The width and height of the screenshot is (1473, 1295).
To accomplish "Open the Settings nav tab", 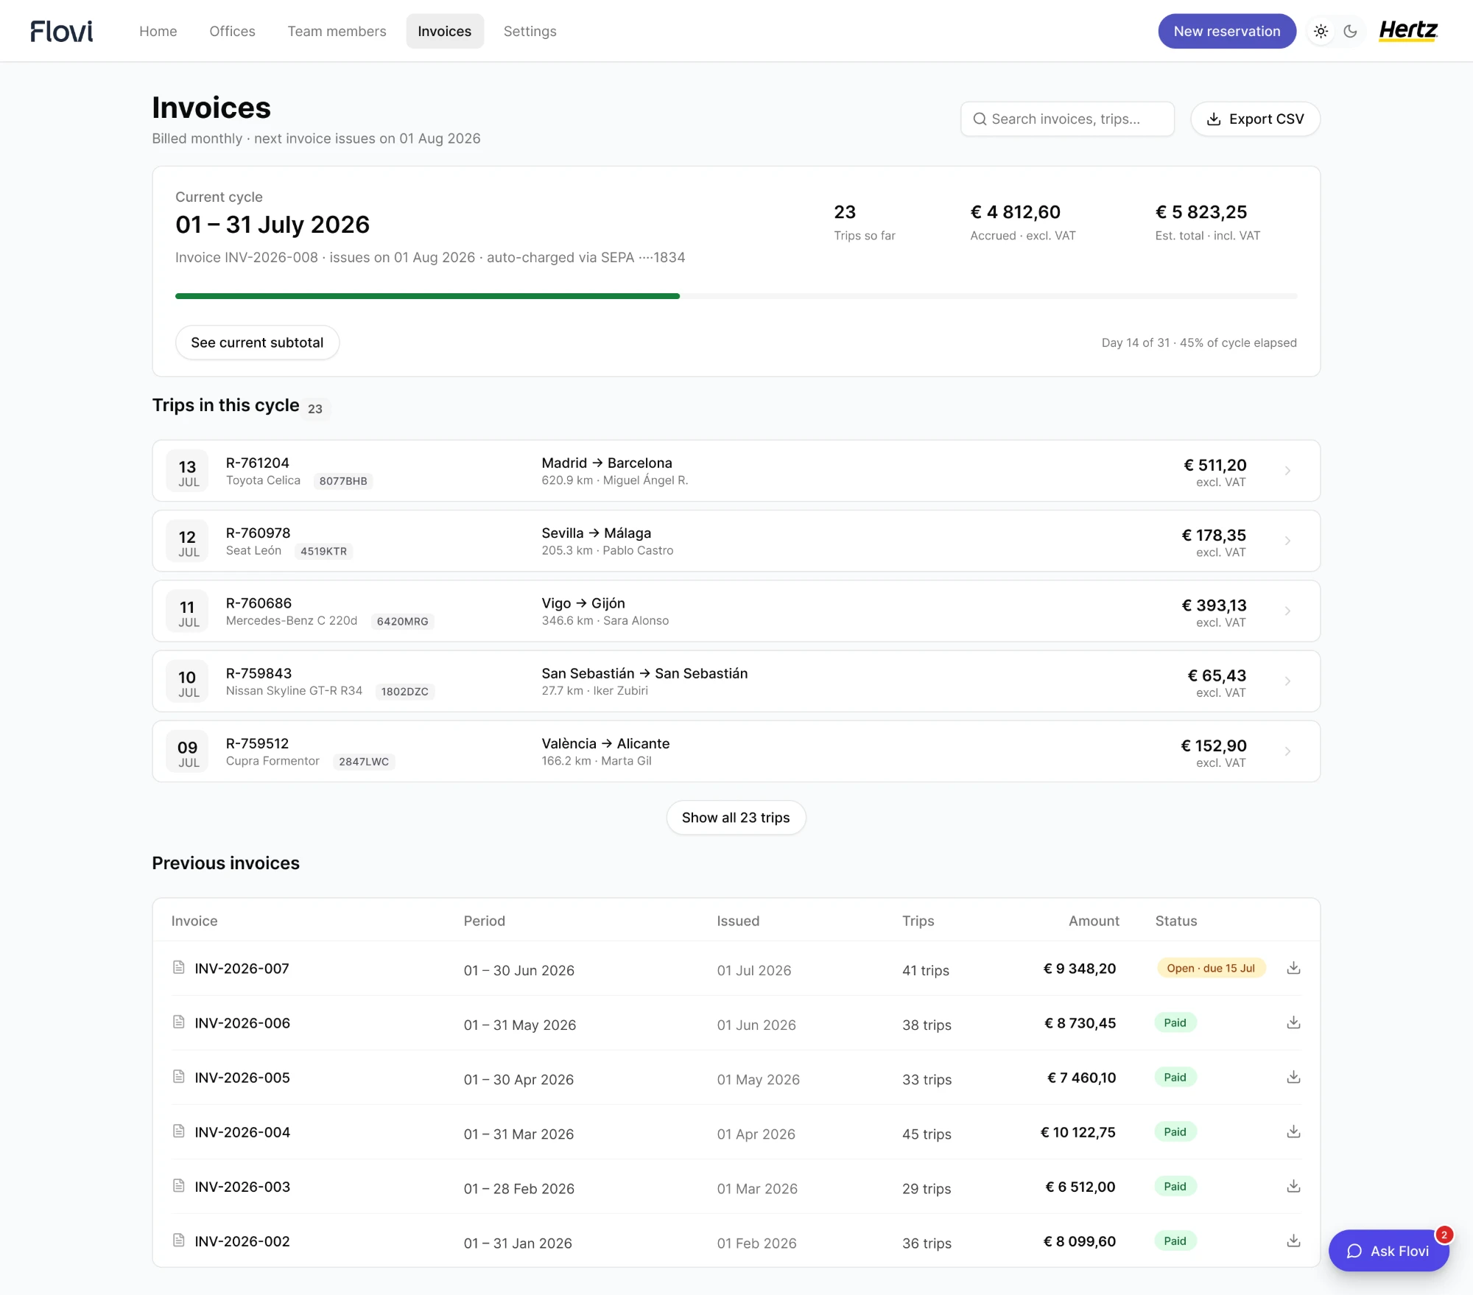I will (x=530, y=31).
